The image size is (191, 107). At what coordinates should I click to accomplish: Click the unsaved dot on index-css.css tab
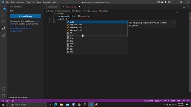tap(79, 7)
